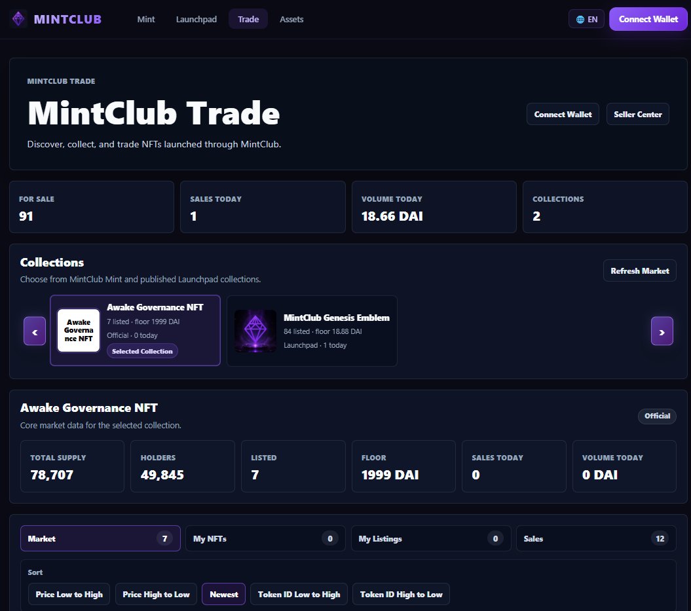Click the Total Supply value 78,707
691x611 pixels.
52,475
